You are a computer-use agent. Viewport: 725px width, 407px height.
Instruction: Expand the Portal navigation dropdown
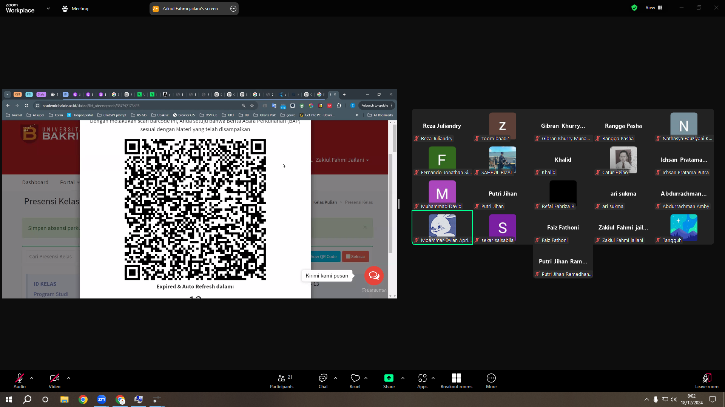(x=70, y=182)
